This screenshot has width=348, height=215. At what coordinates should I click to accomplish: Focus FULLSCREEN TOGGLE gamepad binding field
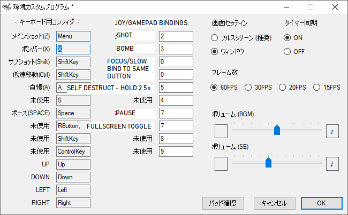(176, 126)
